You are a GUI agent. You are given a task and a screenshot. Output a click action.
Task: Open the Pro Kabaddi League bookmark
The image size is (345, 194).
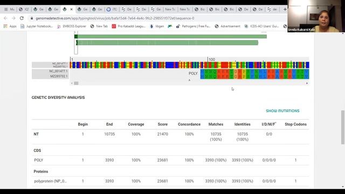(129, 26)
